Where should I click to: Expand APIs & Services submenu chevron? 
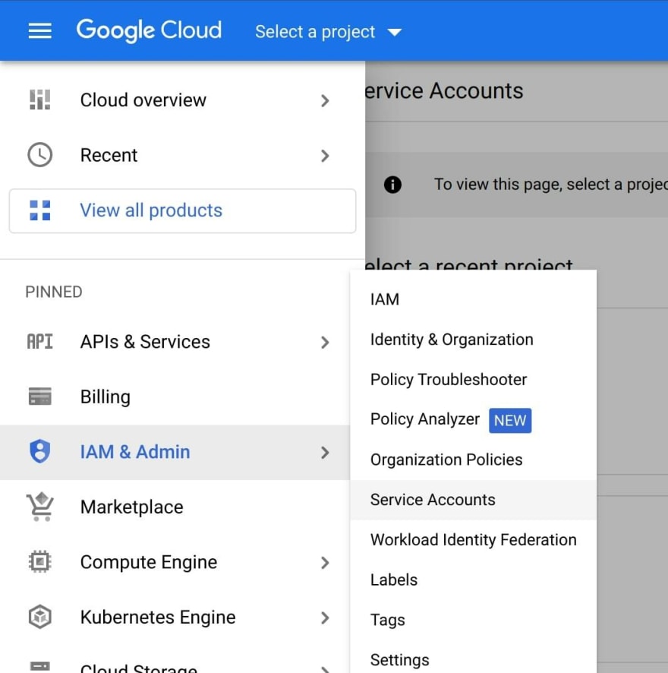point(325,343)
